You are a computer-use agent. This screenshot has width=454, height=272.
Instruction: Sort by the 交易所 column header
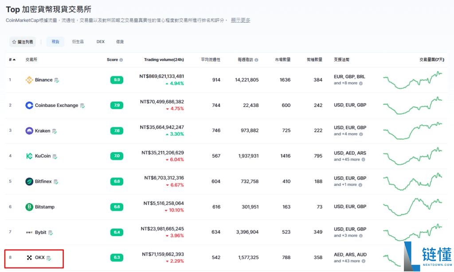[31, 59]
